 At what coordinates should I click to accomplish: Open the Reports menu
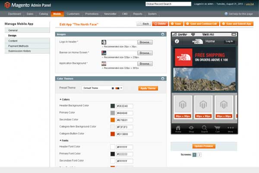(138, 14)
